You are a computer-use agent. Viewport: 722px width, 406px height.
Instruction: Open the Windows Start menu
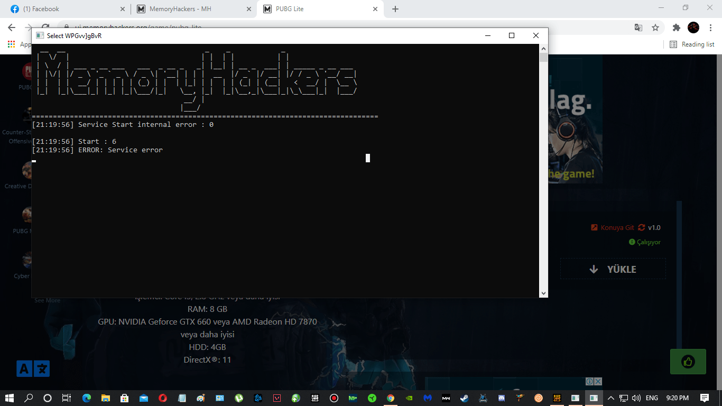click(x=10, y=398)
